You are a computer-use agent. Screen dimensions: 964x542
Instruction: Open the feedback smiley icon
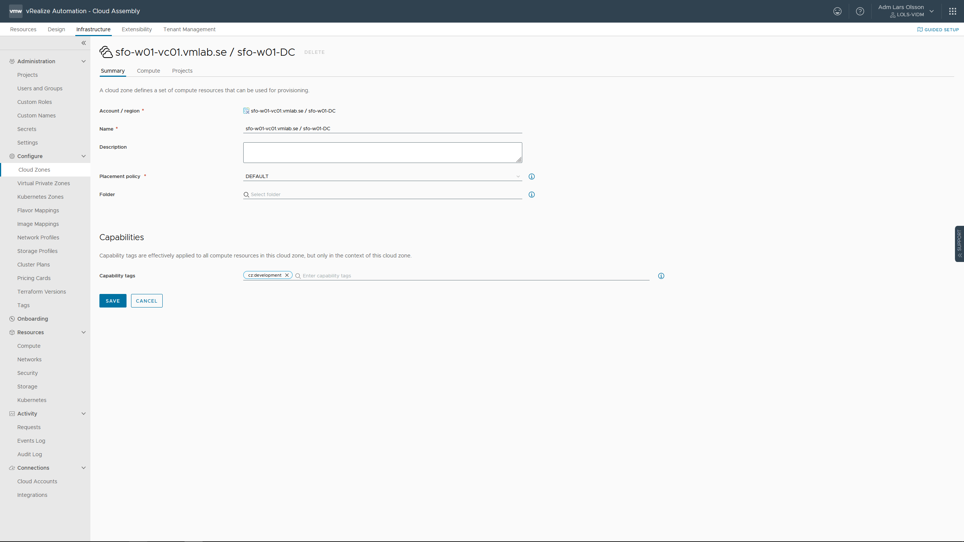[837, 11]
